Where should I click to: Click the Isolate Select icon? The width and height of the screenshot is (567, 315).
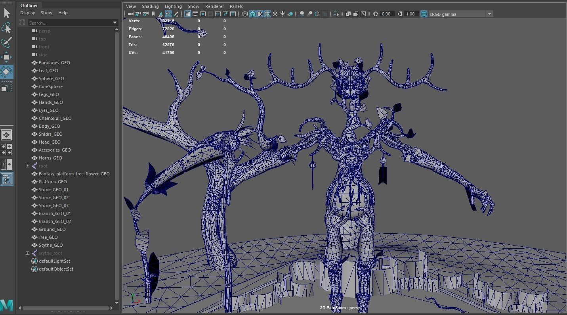click(336, 14)
